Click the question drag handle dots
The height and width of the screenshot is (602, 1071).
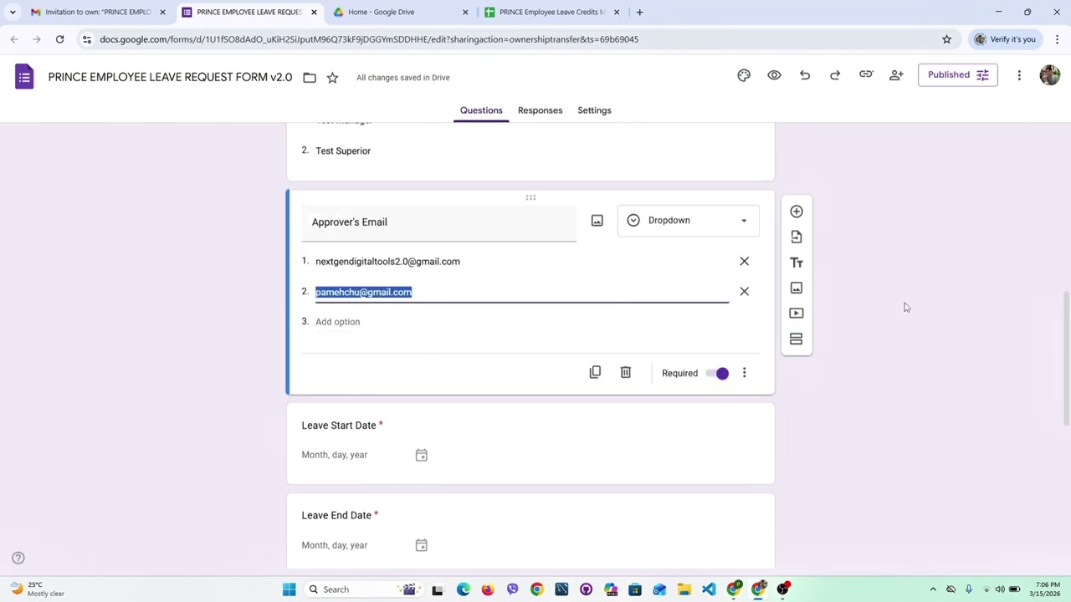coord(530,197)
